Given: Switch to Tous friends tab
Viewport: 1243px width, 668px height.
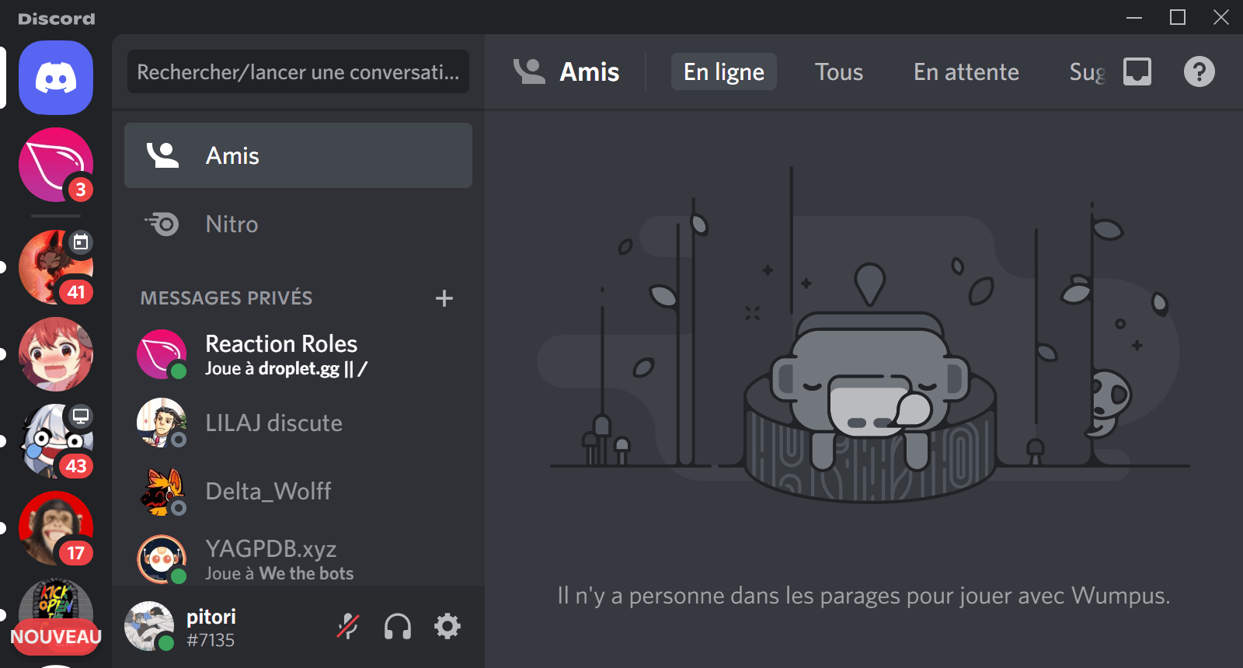Looking at the screenshot, I should 839,71.
